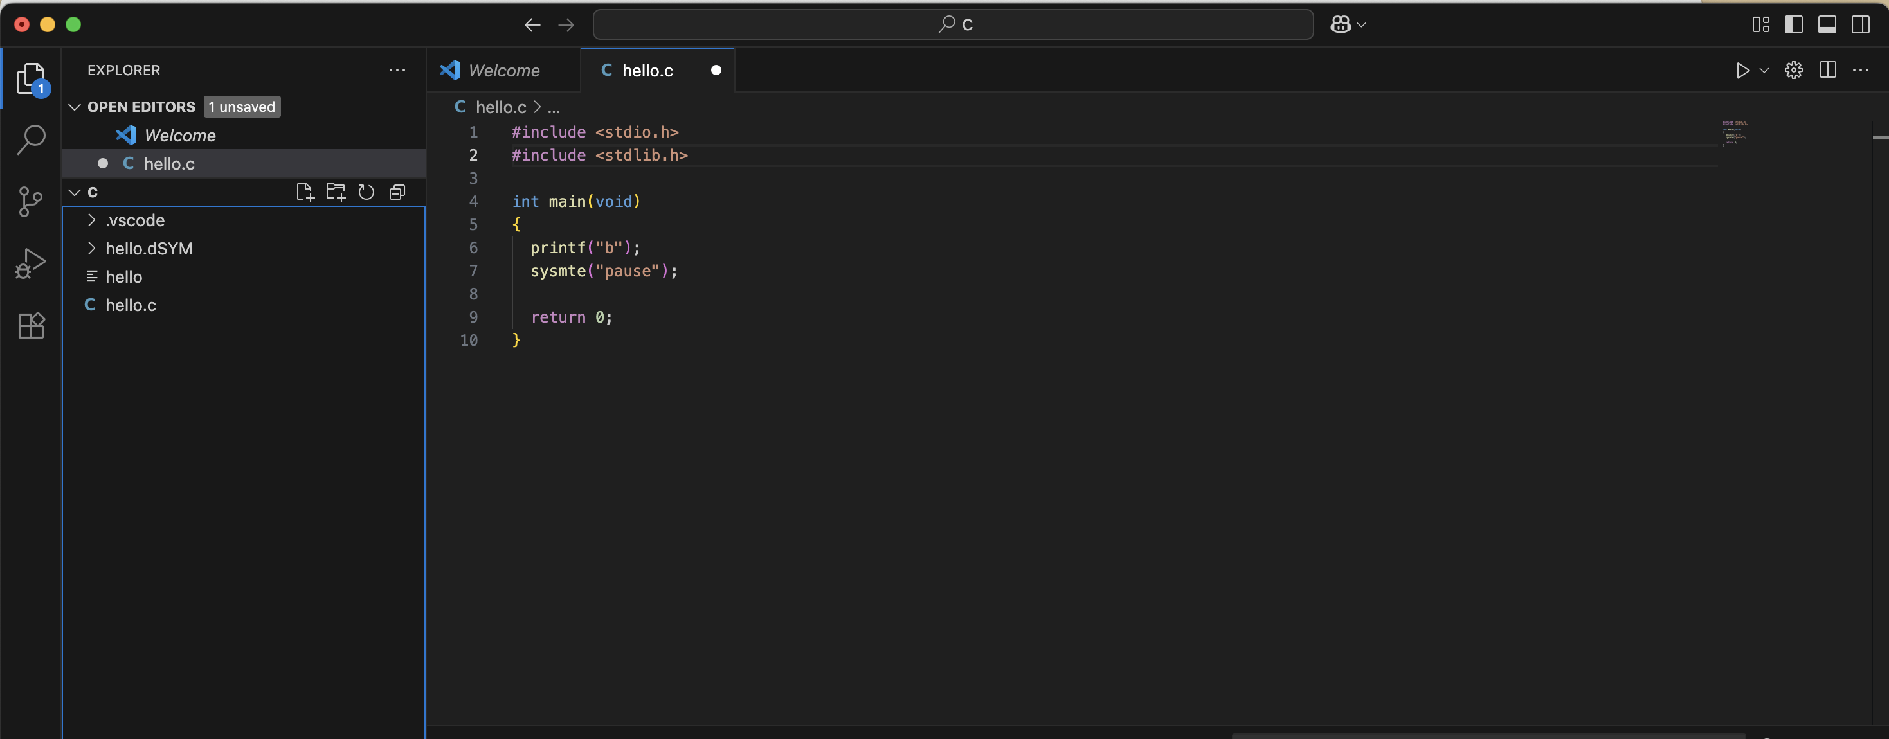Run the C file with play button

click(x=1742, y=71)
